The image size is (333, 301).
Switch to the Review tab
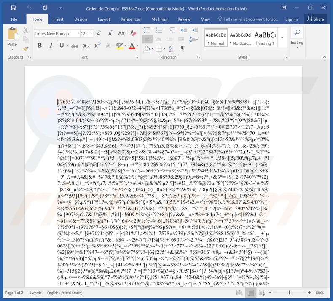click(184, 19)
